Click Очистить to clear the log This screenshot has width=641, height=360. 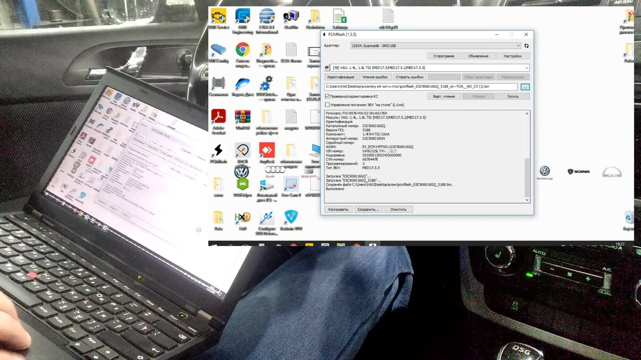click(x=398, y=209)
